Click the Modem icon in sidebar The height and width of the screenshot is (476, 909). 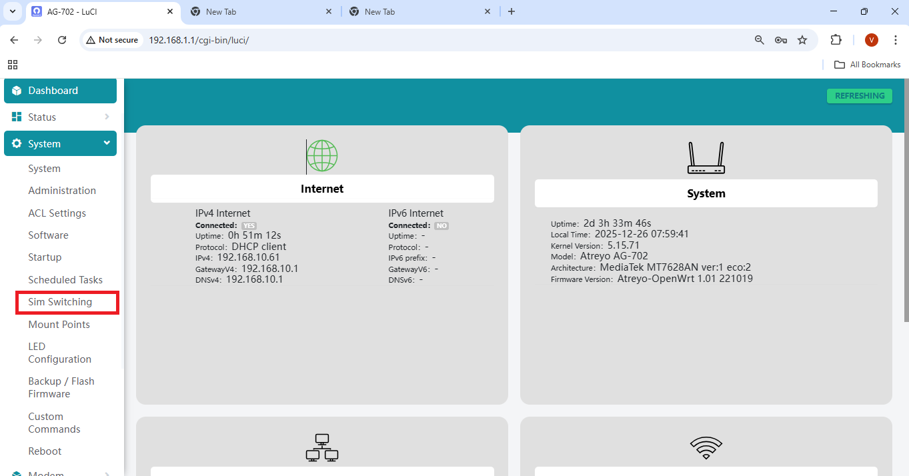[17, 474]
